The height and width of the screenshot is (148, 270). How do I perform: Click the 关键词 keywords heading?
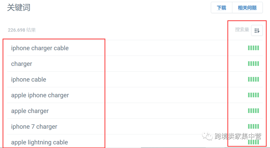tap(19, 7)
